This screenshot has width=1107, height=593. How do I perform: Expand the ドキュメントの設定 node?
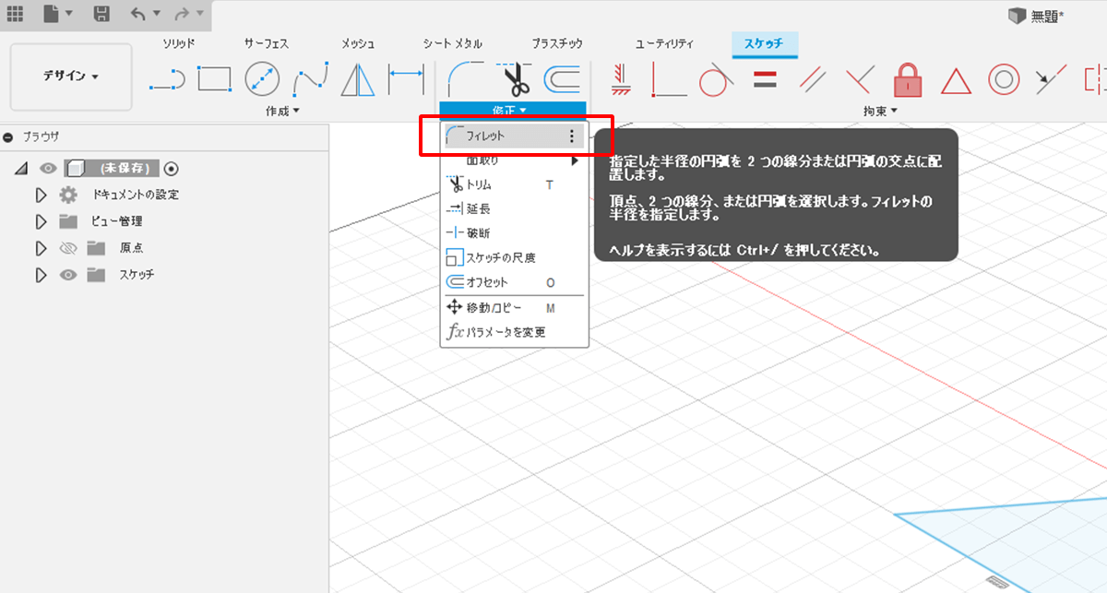(41, 195)
